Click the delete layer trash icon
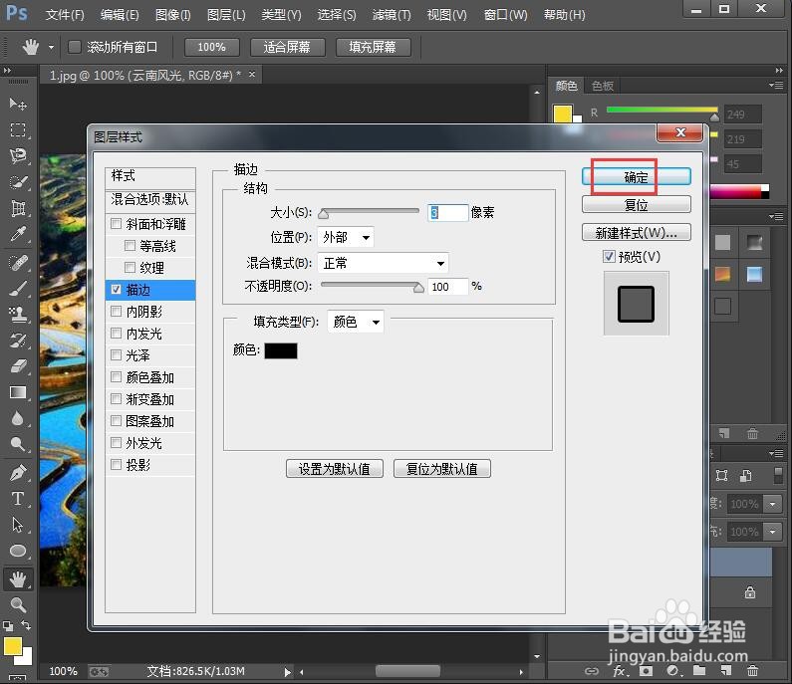Viewport: 792px width, 684px height. point(752,671)
